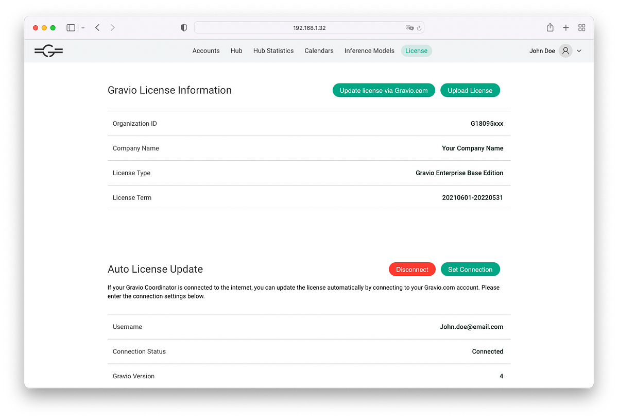Open the Hub Statistics page
Image resolution: width=618 pixels, height=420 pixels.
273,51
